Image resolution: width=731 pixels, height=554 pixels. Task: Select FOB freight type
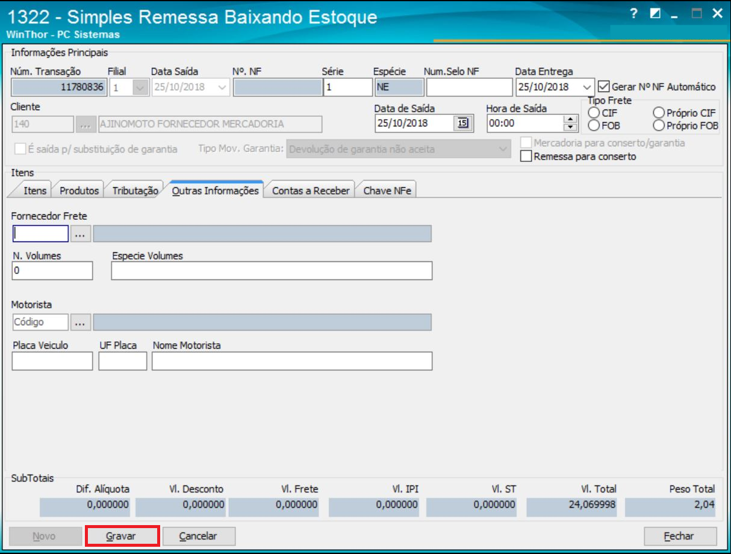pyautogui.click(x=594, y=126)
